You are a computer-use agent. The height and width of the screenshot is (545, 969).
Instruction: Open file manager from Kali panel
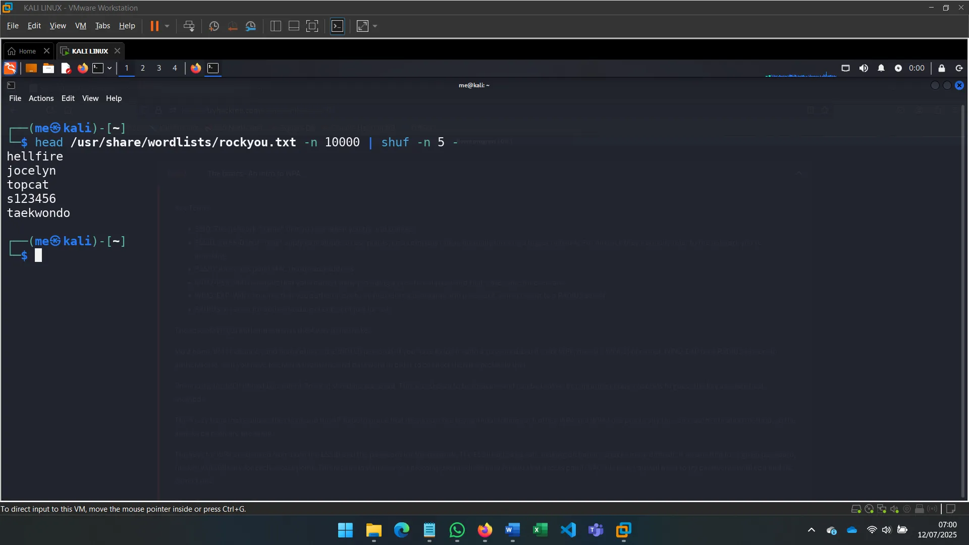tap(48, 68)
